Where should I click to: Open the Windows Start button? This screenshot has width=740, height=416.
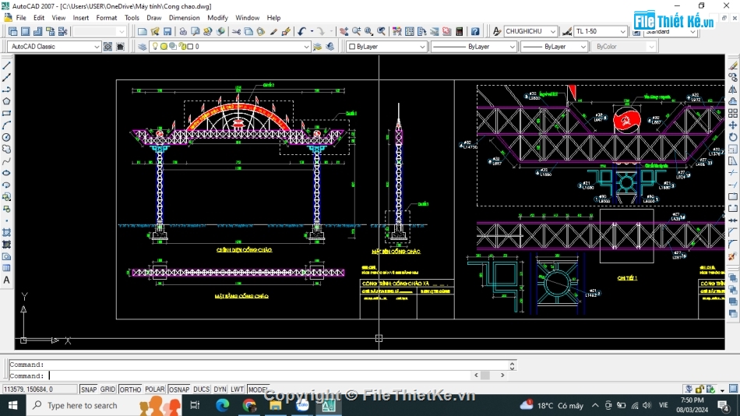point(12,405)
